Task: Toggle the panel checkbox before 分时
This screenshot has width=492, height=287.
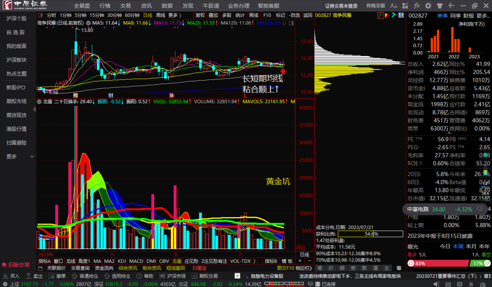Action: 40,15
